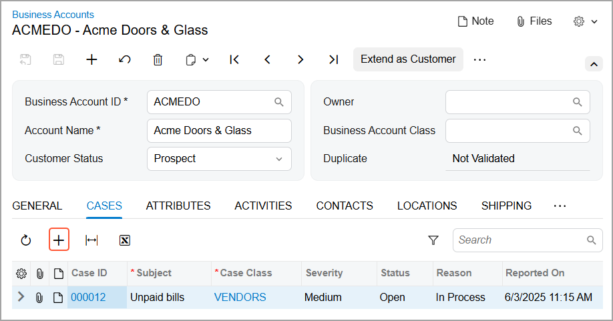The width and height of the screenshot is (613, 321).
Task: Open the CONTACTS tab
Action: click(345, 206)
